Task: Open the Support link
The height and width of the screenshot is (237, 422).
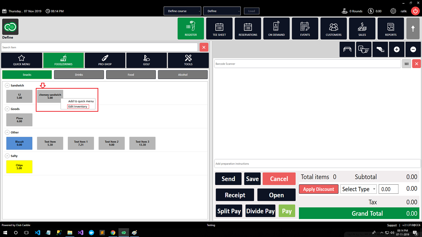Action: [x=392, y=225]
